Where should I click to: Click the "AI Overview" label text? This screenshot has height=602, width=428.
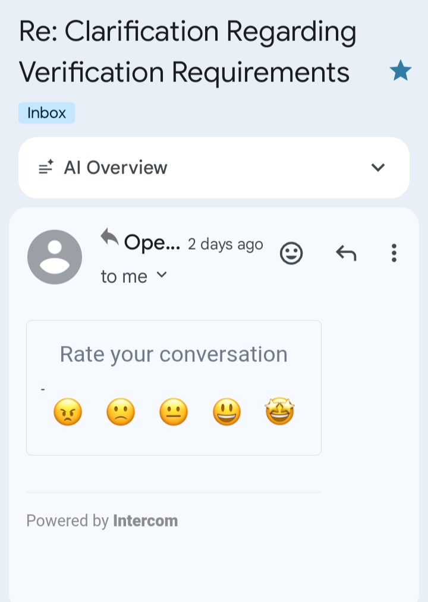(115, 168)
